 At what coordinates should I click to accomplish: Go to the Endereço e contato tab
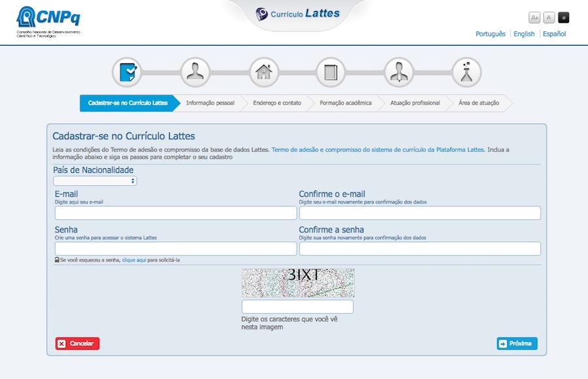(x=277, y=103)
